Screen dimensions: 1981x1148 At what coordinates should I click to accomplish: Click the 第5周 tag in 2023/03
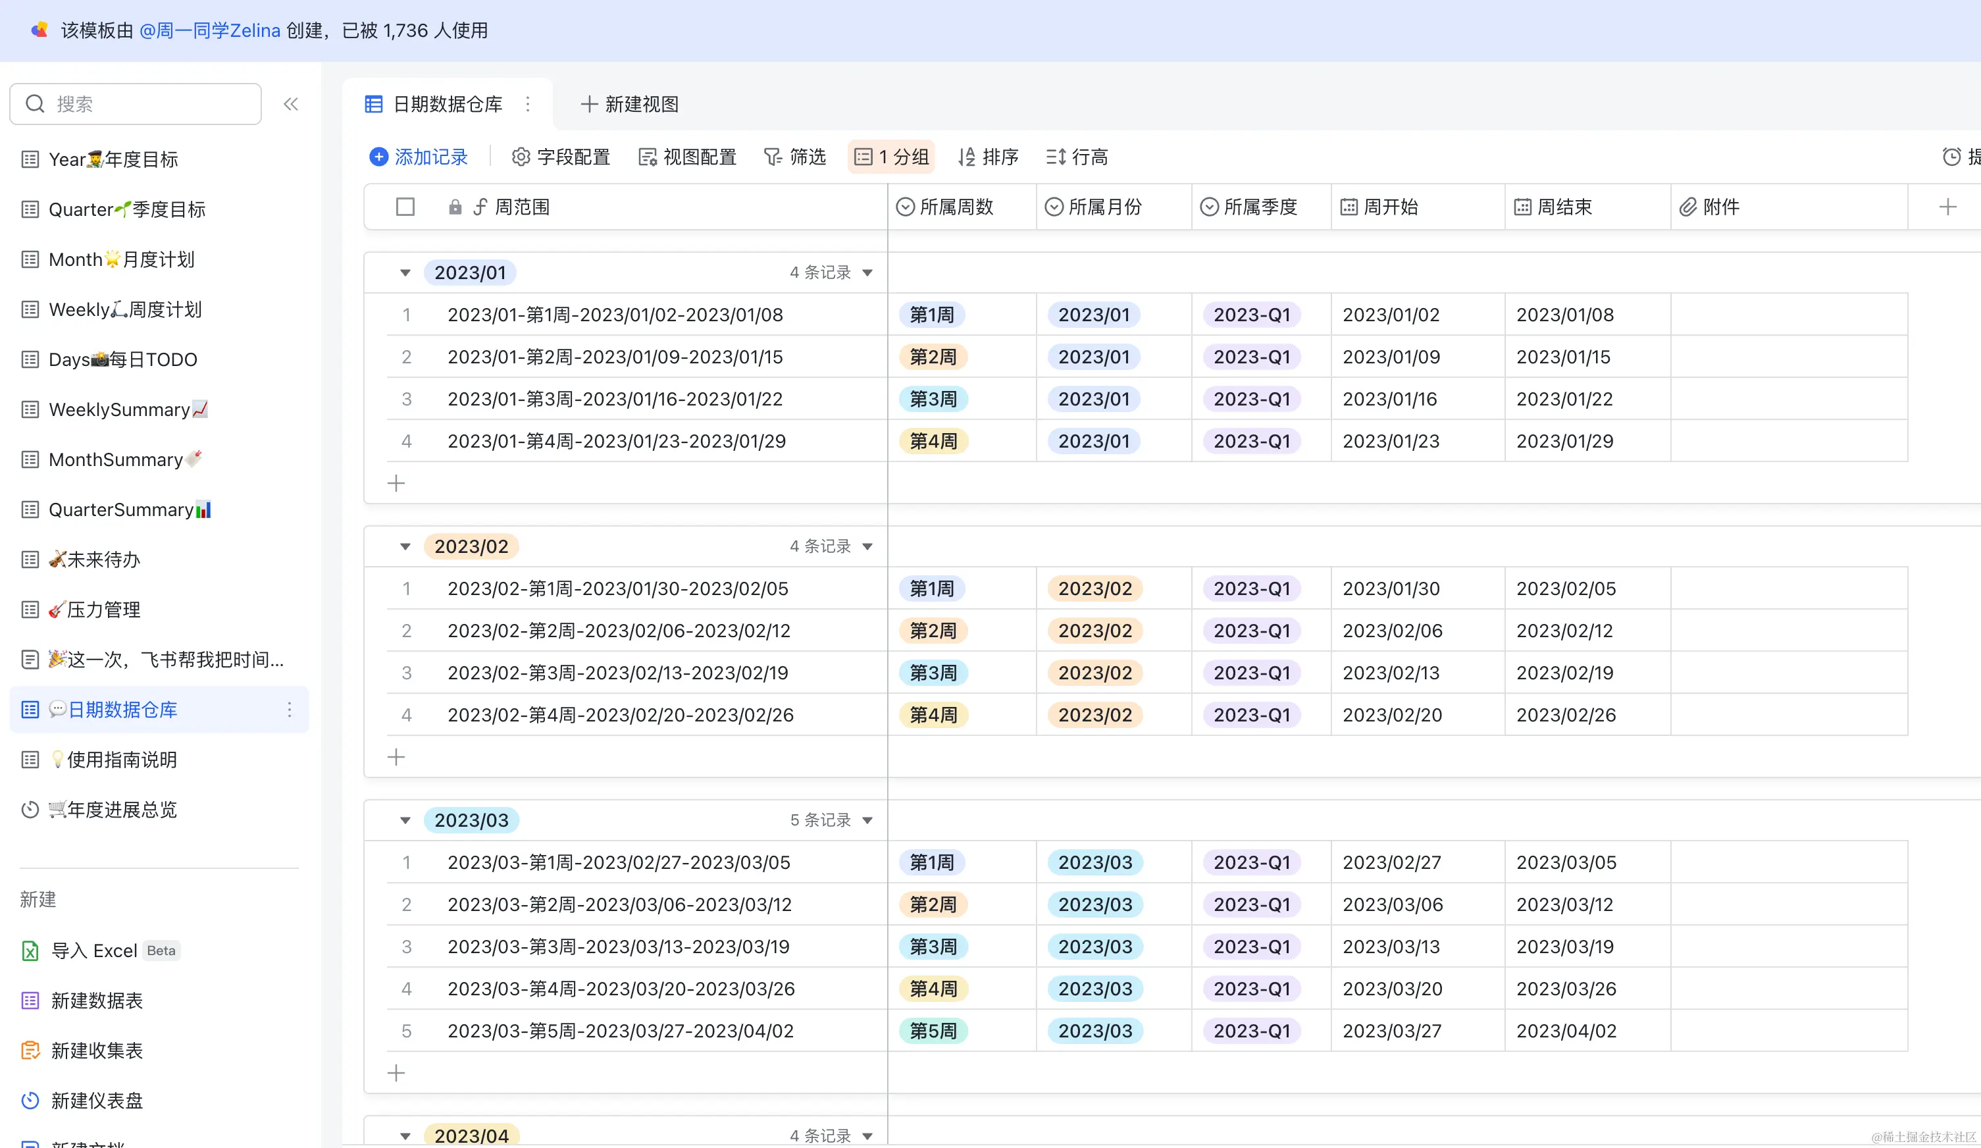(x=933, y=1031)
